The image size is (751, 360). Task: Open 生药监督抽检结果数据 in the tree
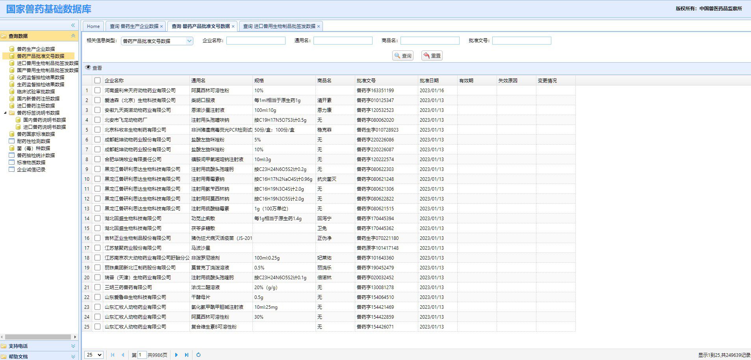41,84
